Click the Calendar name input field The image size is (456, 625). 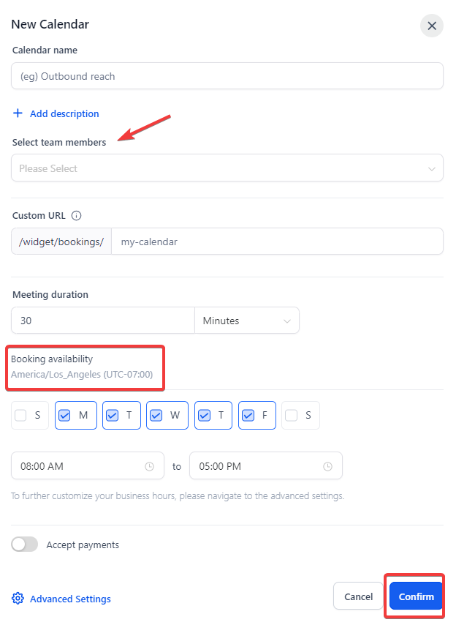coord(227,76)
